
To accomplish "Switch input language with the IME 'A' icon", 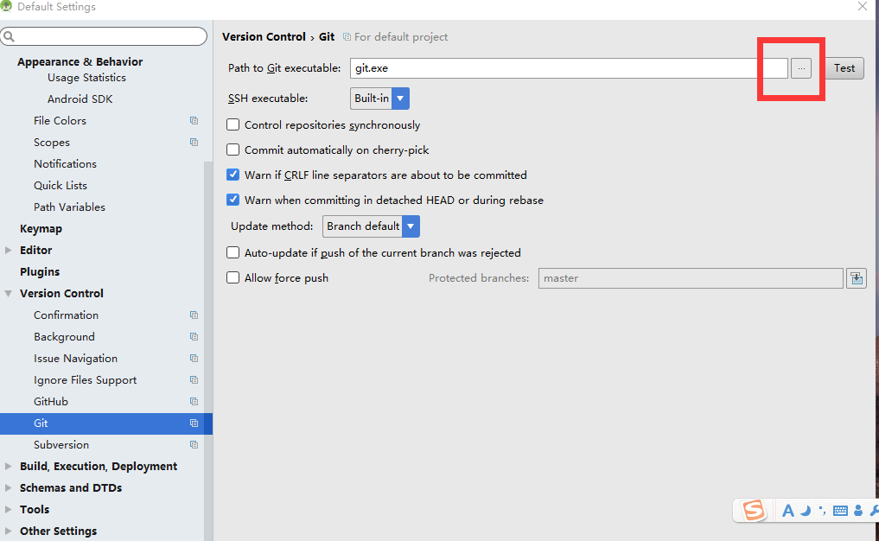I will [x=787, y=511].
